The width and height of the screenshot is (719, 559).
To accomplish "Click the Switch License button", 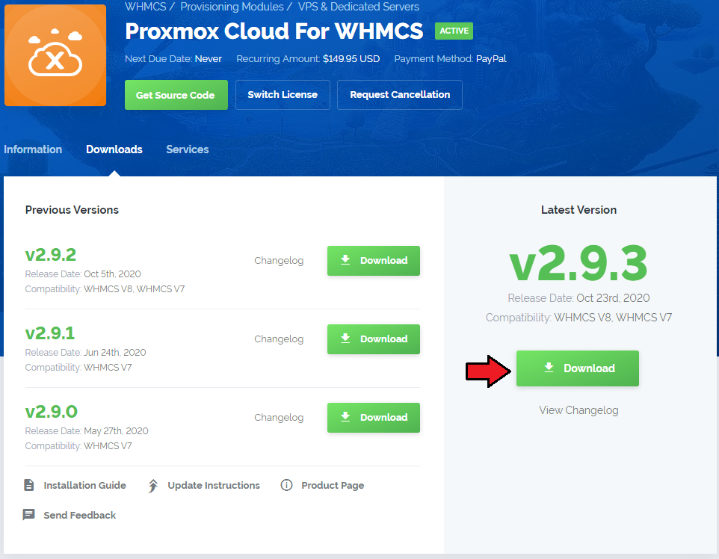I will pyautogui.click(x=283, y=95).
